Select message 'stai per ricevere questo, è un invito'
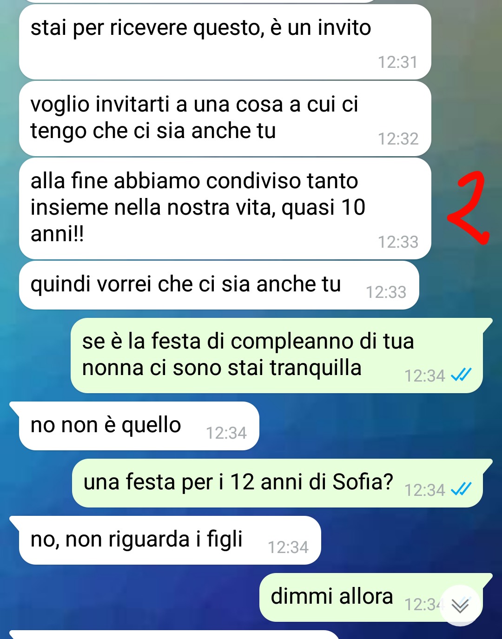Viewport: 502px width, 639px height. (x=225, y=42)
